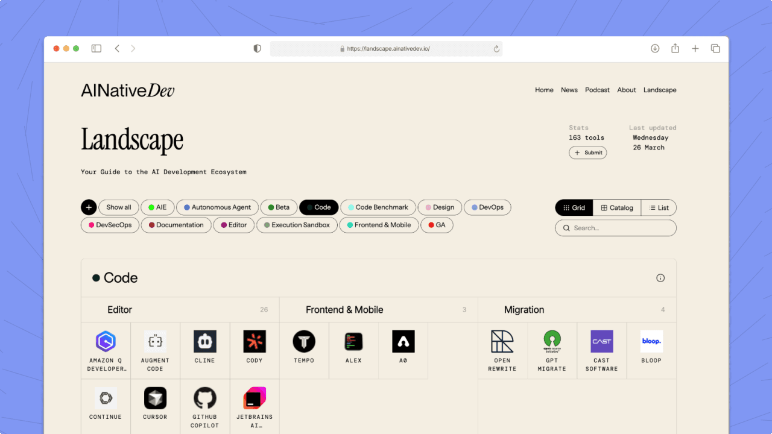
Task: Select the Tempo tool icon
Action: [x=304, y=341]
